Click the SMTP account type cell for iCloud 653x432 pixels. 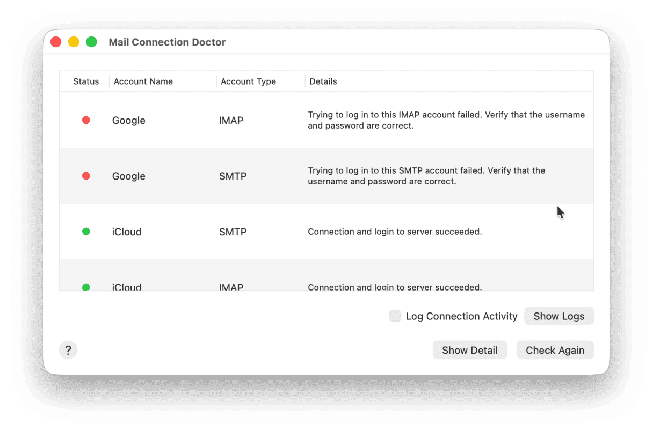click(233, 232)
